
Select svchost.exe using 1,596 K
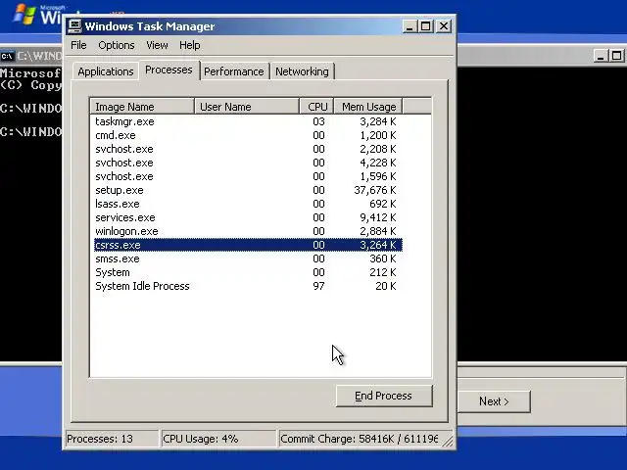(248, 176)
